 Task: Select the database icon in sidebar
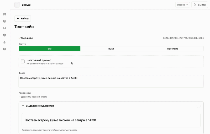4,35
